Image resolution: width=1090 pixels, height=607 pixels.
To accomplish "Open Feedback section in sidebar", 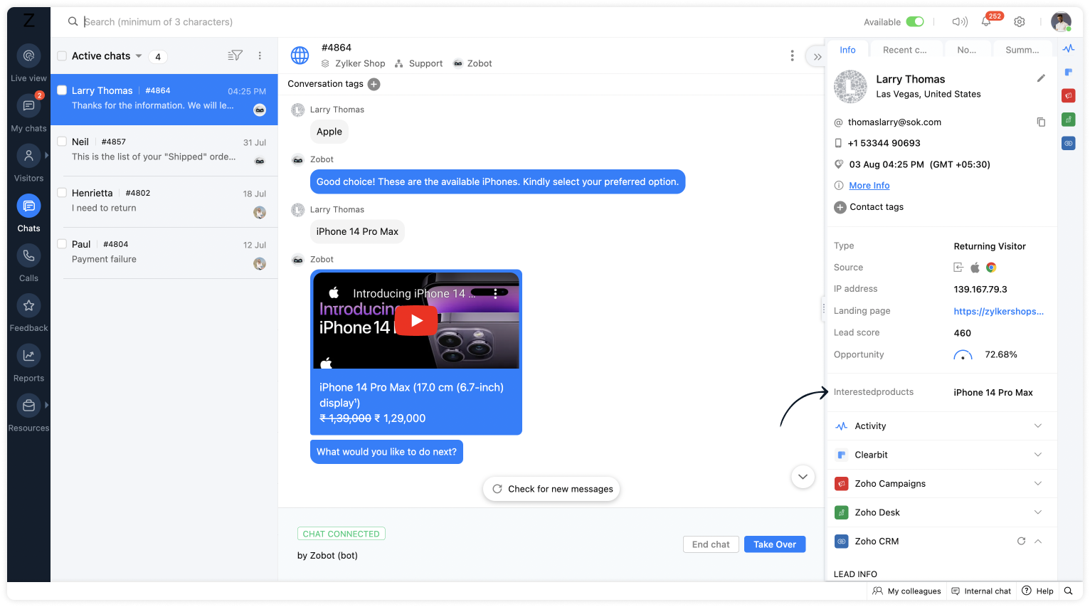I will 28,313.
